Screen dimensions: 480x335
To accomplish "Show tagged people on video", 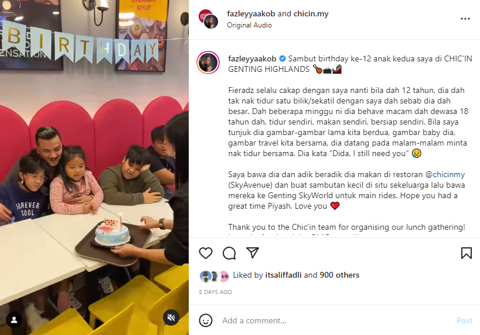I will pos(14,320).
